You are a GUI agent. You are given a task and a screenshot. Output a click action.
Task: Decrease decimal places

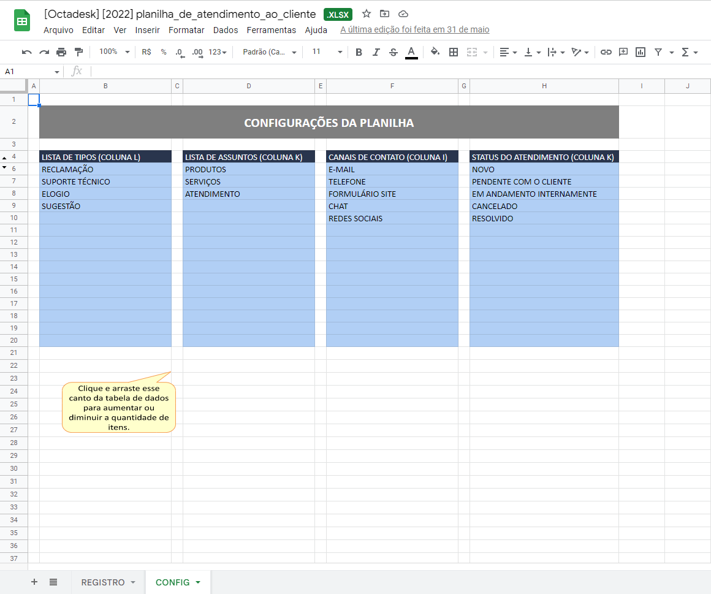point(180,52)
